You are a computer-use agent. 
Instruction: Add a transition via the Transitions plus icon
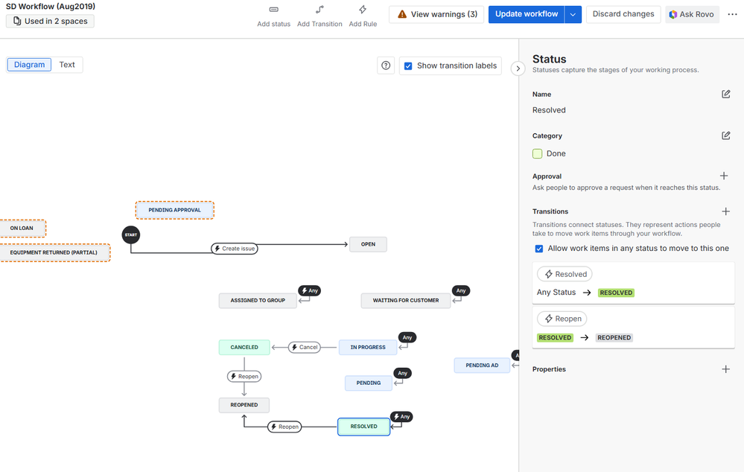click(x=726, y=211)
